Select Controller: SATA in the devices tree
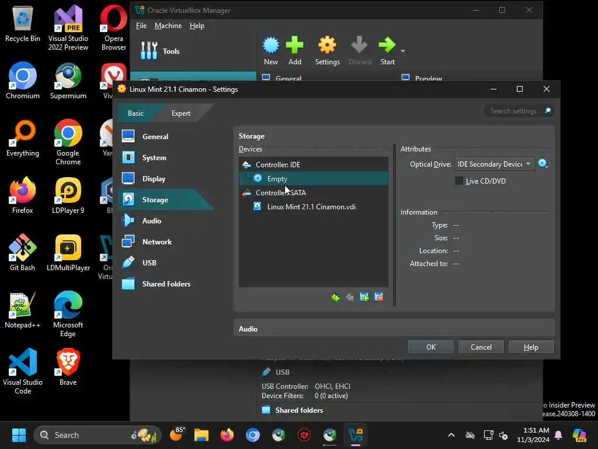 [x=314, y=192]
